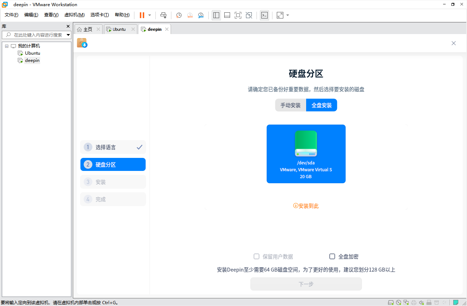
Task: Click the 下一步 button
Action: click(306, 284)
